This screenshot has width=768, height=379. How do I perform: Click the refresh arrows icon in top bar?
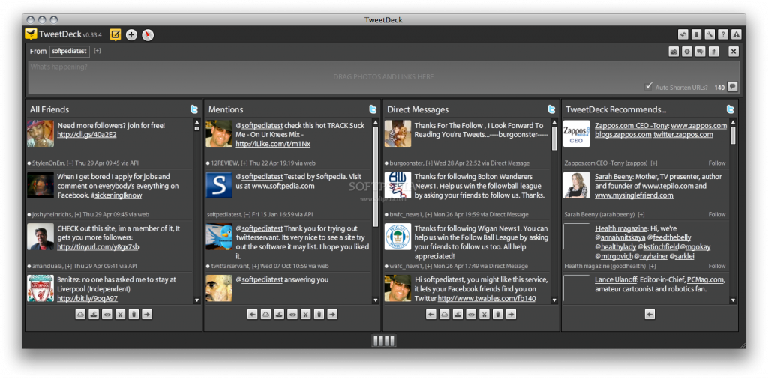point(682,34)
